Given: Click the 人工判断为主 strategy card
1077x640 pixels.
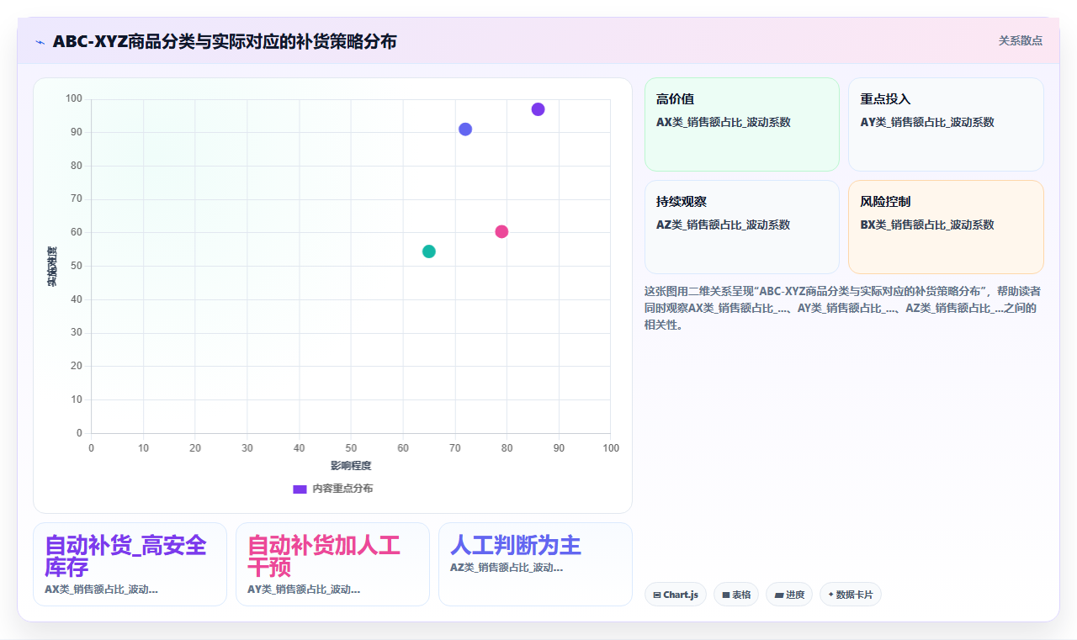Looking at the screenshot, I should (535, 564).
